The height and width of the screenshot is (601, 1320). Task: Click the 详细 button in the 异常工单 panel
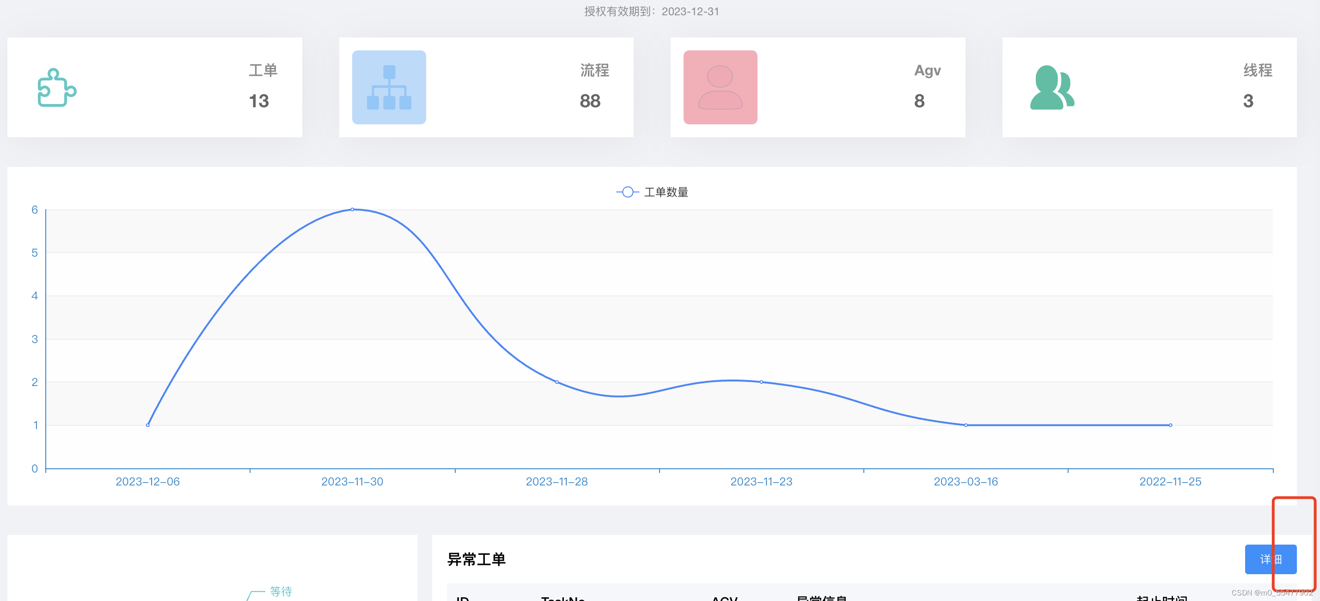(x=1271, y=559)
